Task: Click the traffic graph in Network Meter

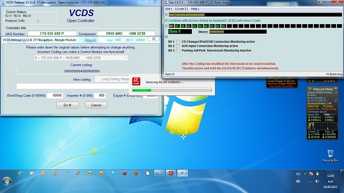Action: pyautogui.click(x=322, y=126)
